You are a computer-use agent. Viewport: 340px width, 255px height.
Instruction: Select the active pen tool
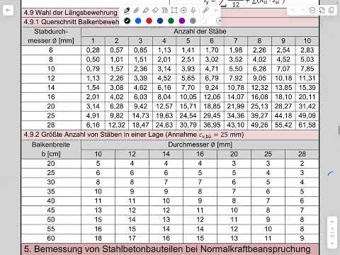[x=127, y=10]
